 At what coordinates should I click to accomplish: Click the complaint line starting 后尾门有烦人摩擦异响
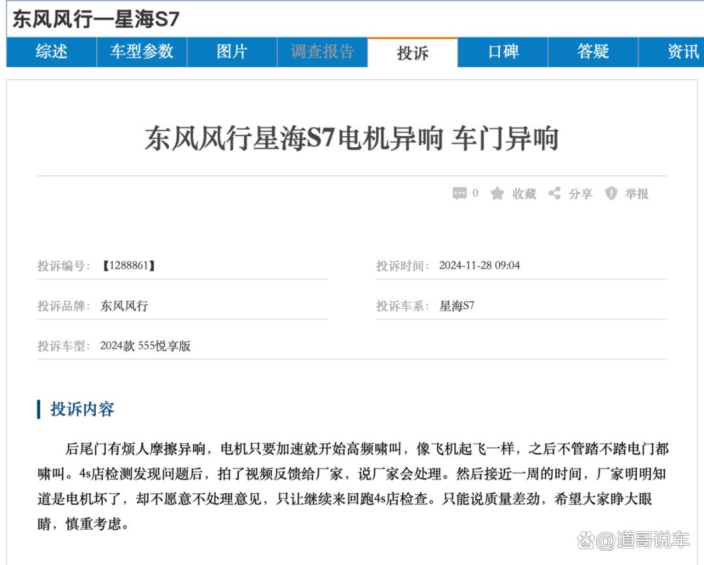(367, 449)
